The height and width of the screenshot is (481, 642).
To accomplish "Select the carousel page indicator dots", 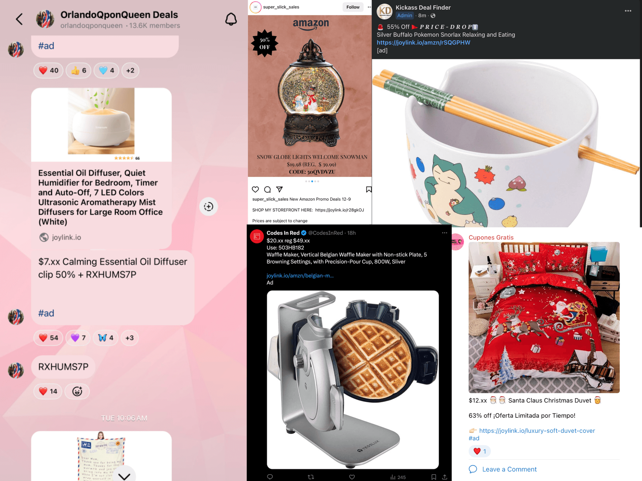I will tap(312, 181).
